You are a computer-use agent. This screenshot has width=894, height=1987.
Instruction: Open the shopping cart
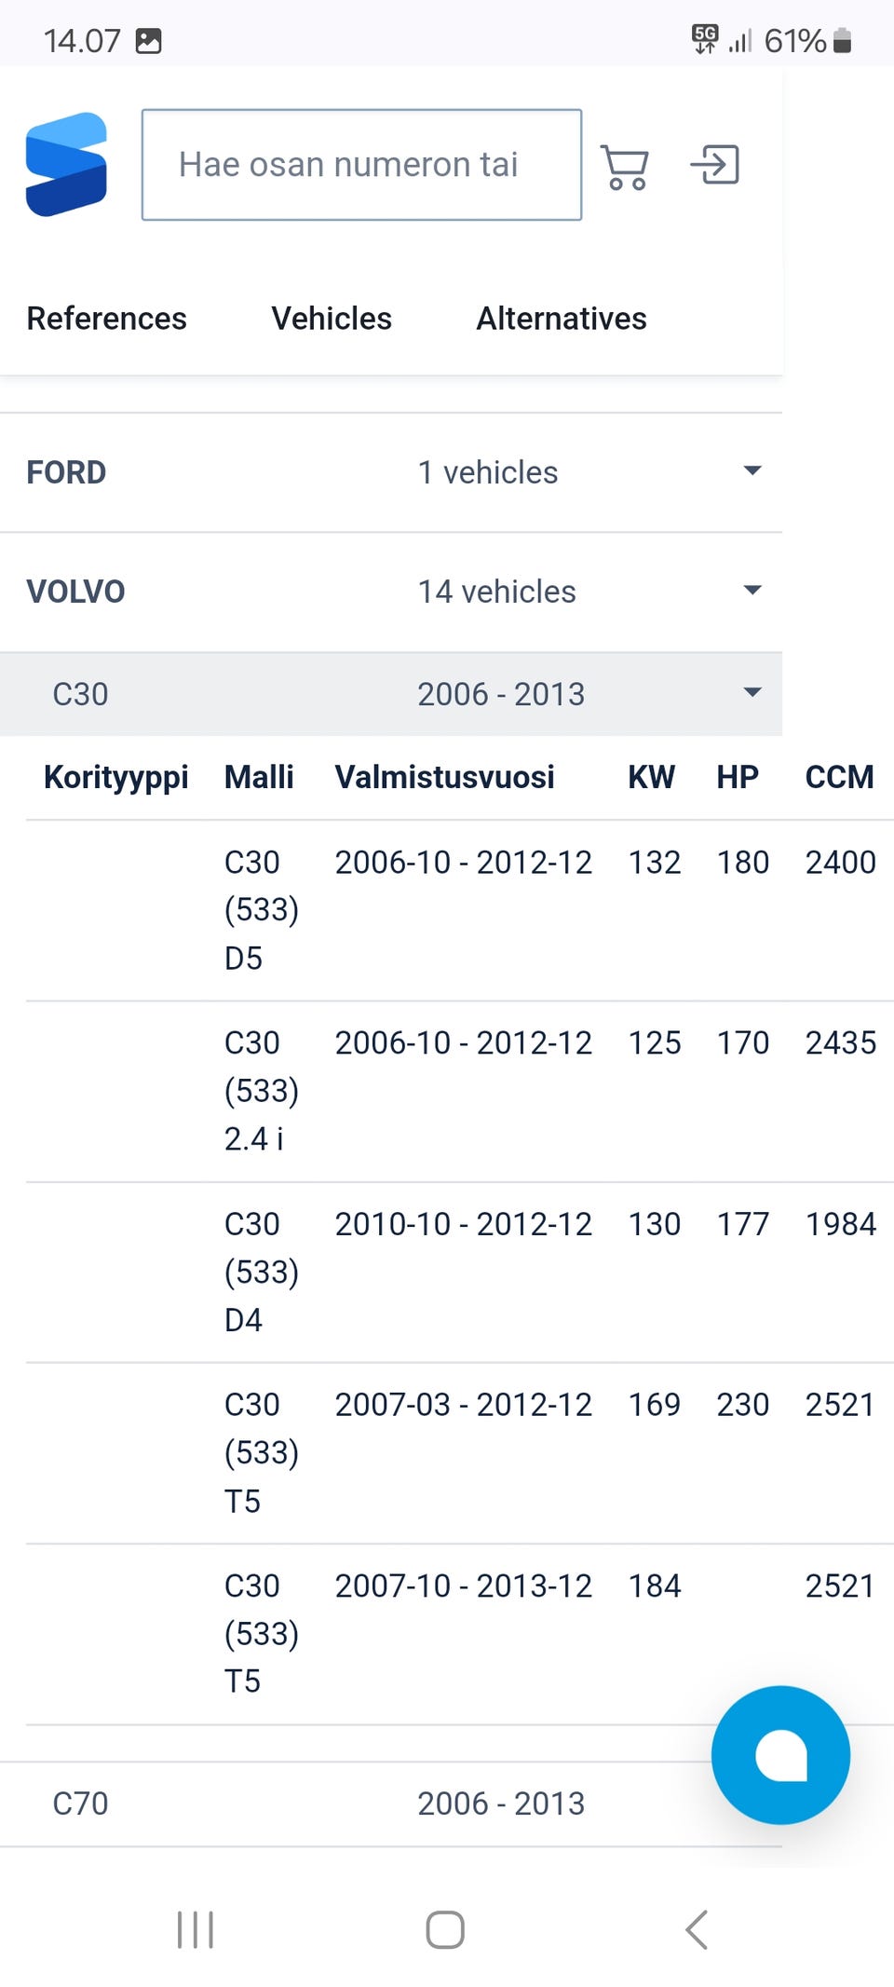(624, 167)
